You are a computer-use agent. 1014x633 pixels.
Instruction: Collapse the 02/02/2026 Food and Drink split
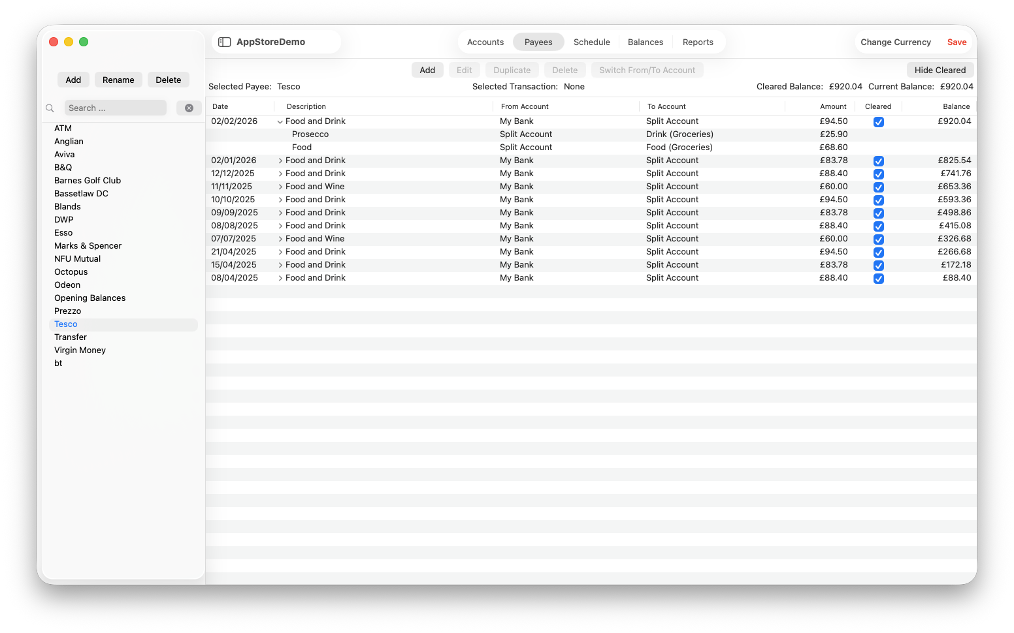coord(280,122)
